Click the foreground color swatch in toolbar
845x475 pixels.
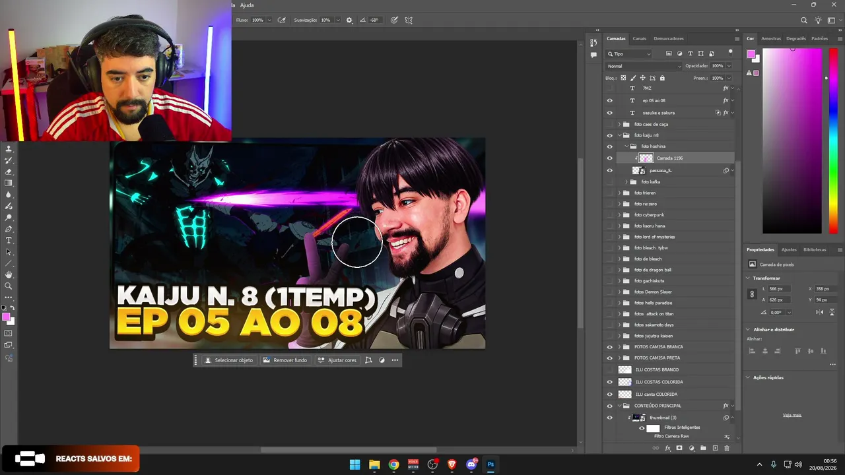tap(6, 317)
